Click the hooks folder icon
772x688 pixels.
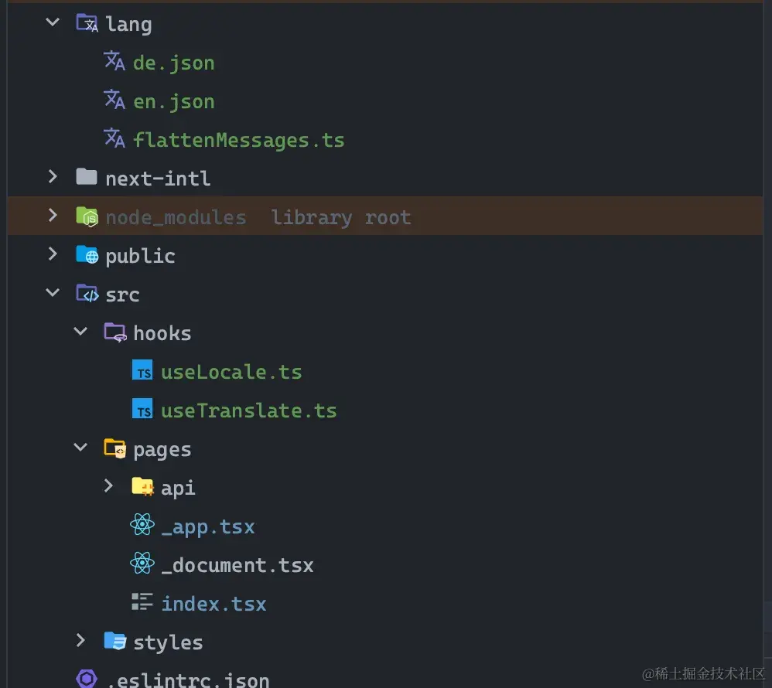click(115, 332)
